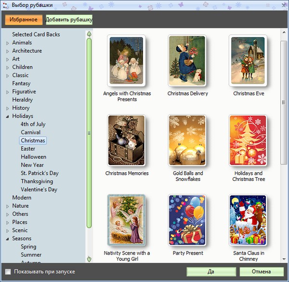Choose the Santa Claus in Chimney card back

248,220
